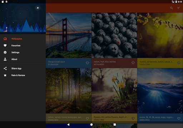Select Rate & Review in the drawer
The height and width of the screenshot is (128, 183).
23,75
